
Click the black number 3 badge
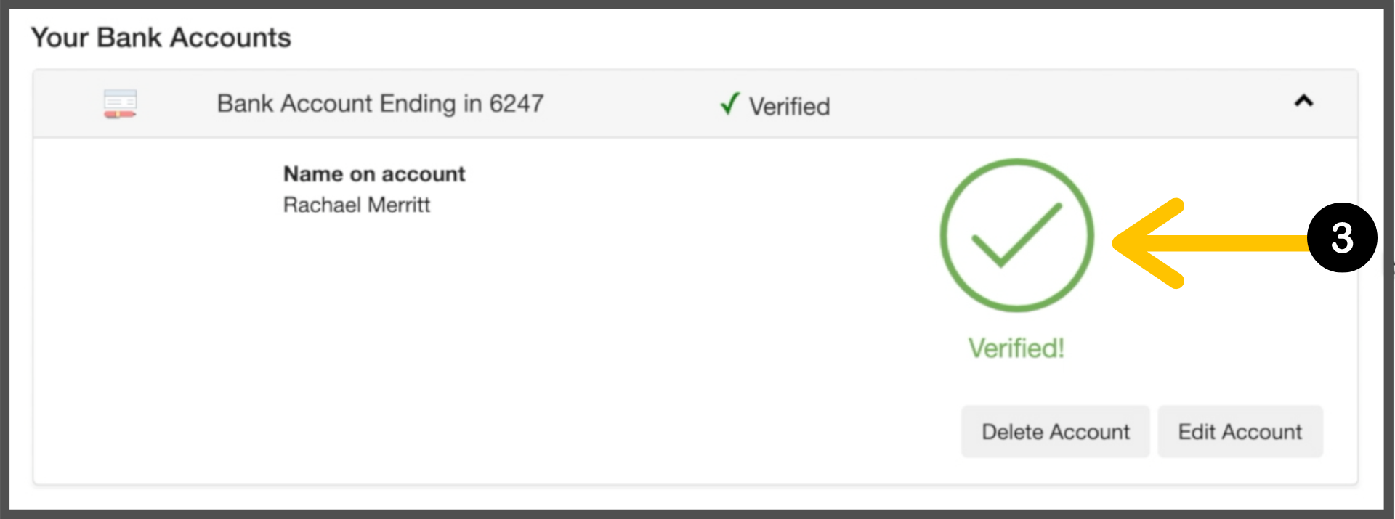click(x=1341, y=237)
